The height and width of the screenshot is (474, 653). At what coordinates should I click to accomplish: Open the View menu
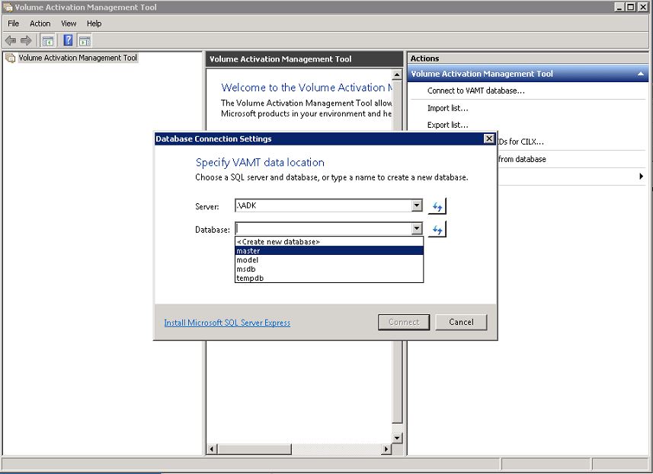point(68,24)
